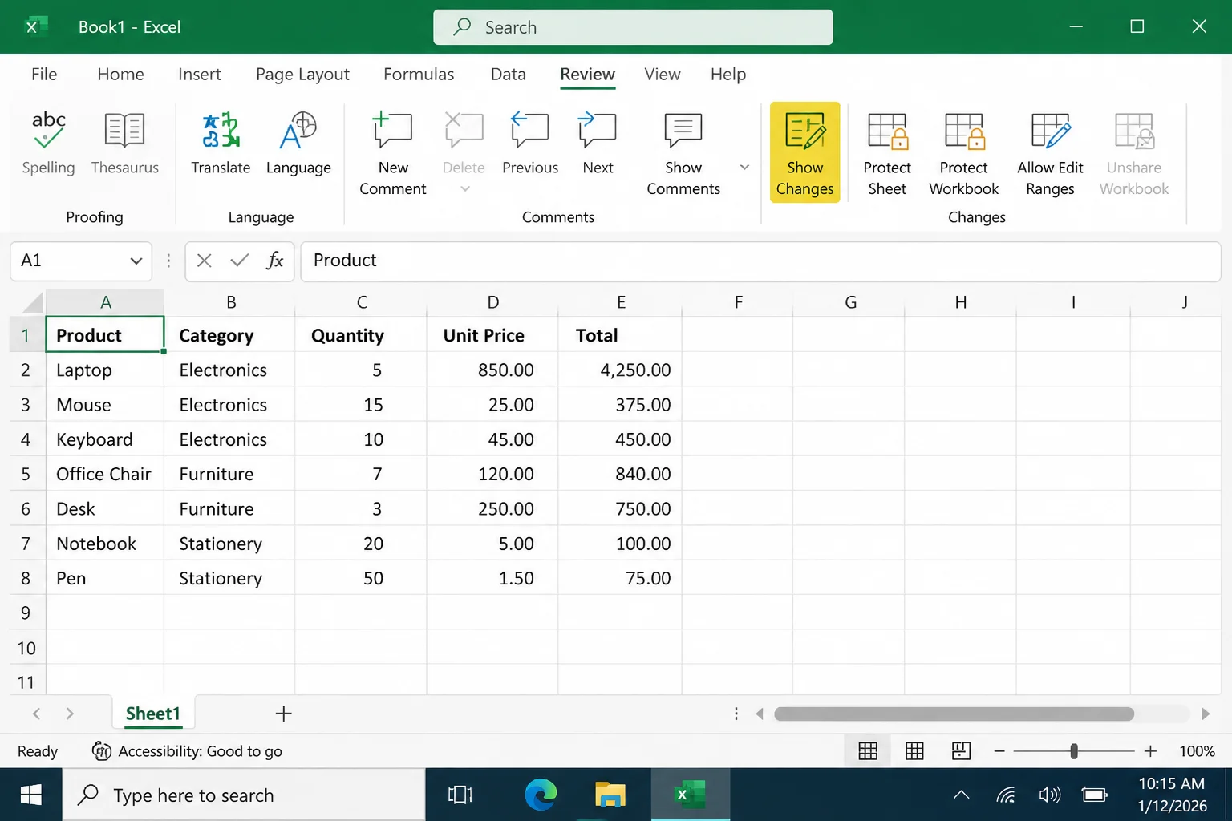Launch Microsoft Edge from taskbar

point(541,795)
